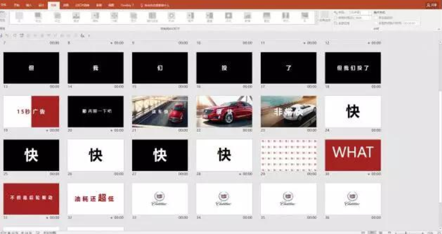Viewport: 442px width, 234px height.
Task: Apply the Reveal transition effect
Action: tap(133, 17)
